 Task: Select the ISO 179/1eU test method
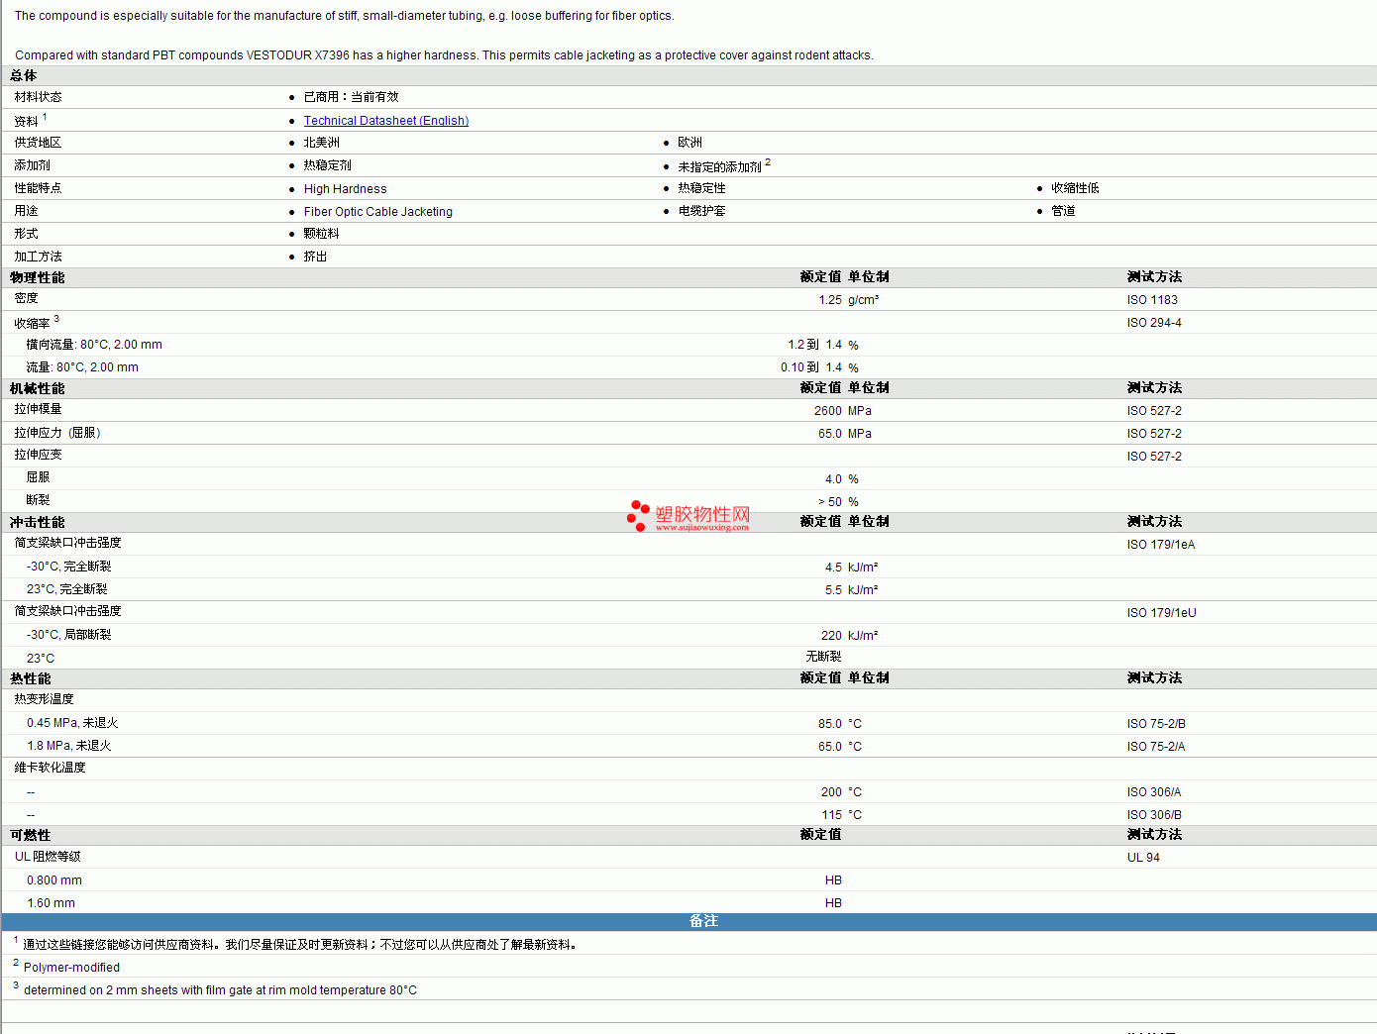pyautogui.click(x=1162, y=613)
